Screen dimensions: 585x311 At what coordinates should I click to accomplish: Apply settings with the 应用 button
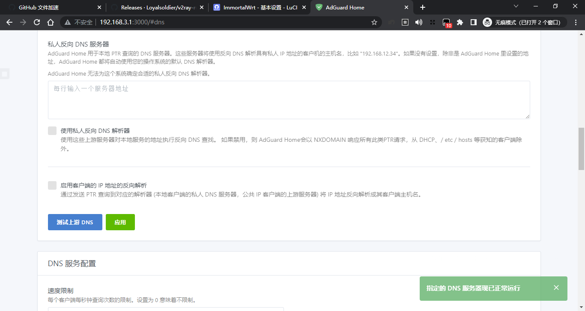[120, 222]
